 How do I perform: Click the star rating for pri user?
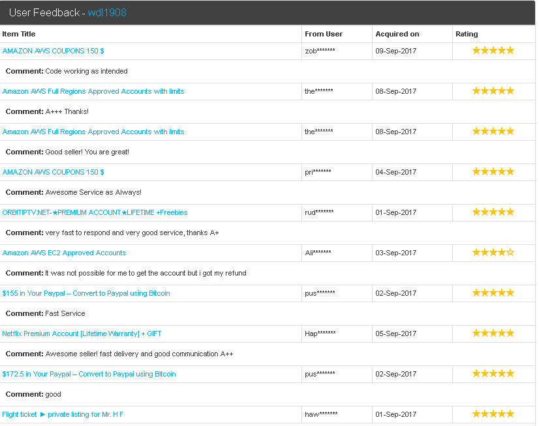pos(493,171)
